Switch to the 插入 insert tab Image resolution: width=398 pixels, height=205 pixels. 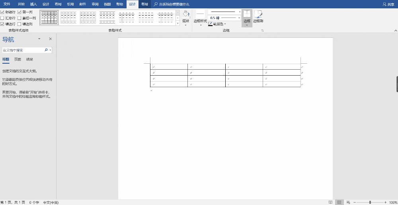(33, 4)
